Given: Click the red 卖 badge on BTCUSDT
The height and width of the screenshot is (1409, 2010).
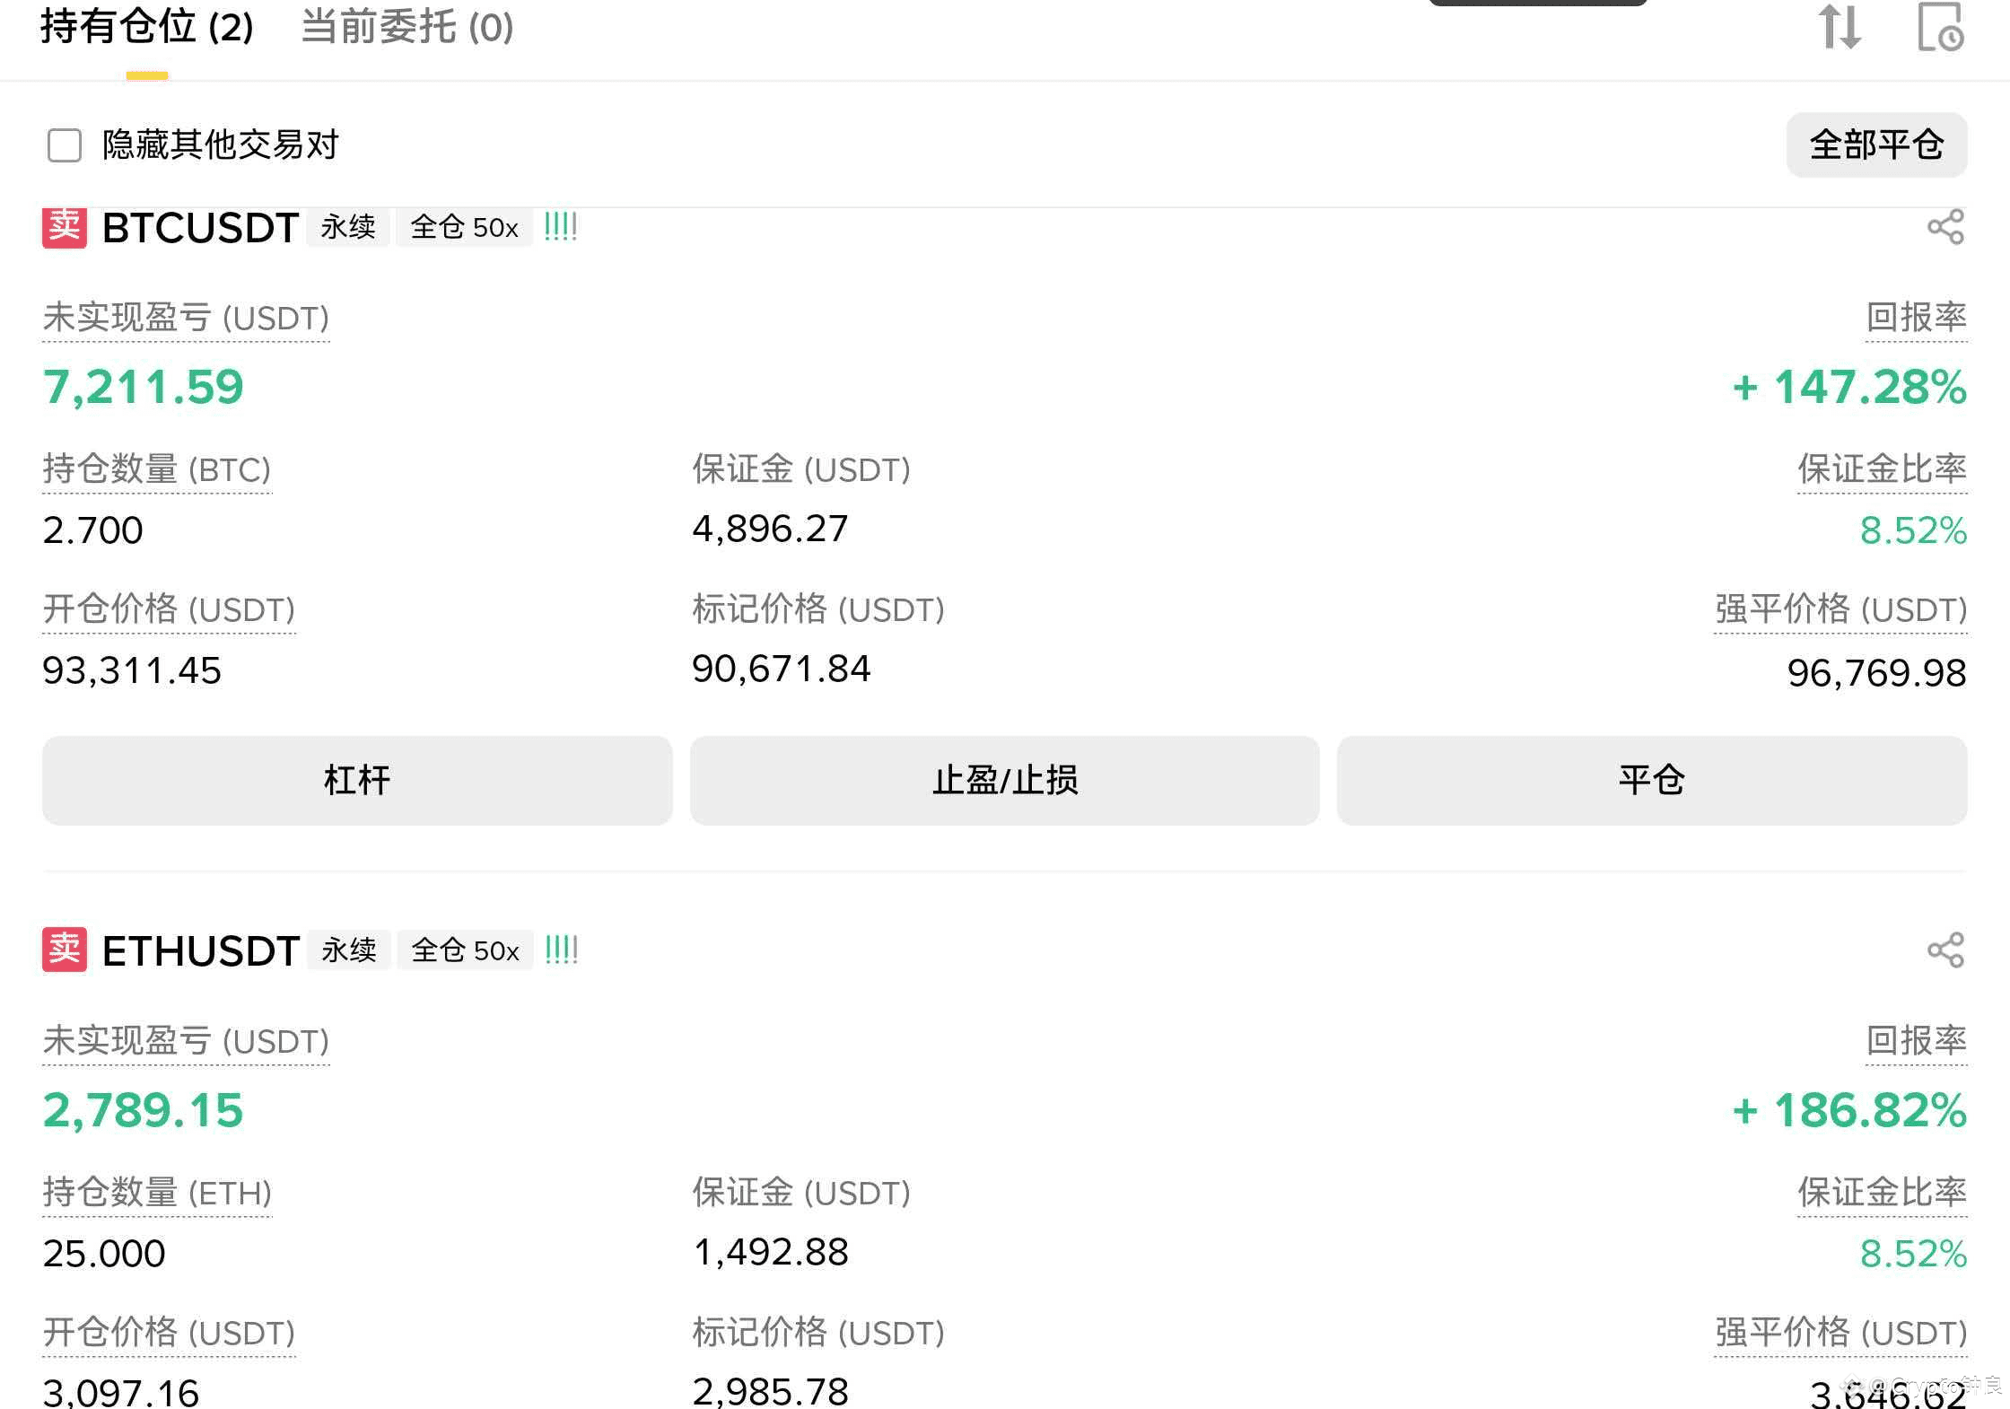Looking at the screenshot, I should pyautogui.click(x=65, y=227).
